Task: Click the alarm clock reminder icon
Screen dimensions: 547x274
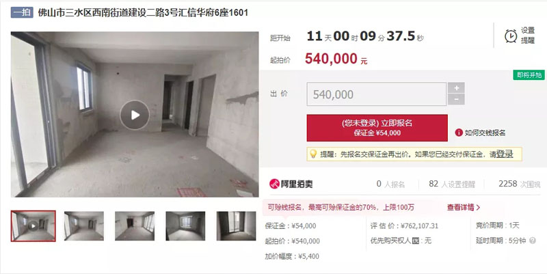Action: tap(511, 36)
